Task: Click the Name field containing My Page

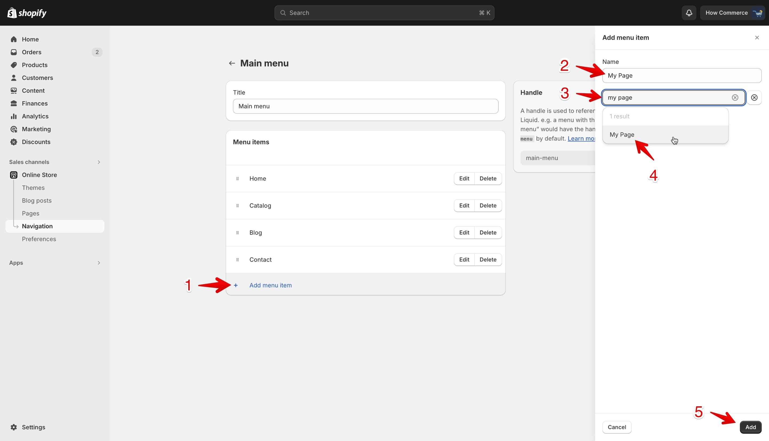Action: [682, 75]
